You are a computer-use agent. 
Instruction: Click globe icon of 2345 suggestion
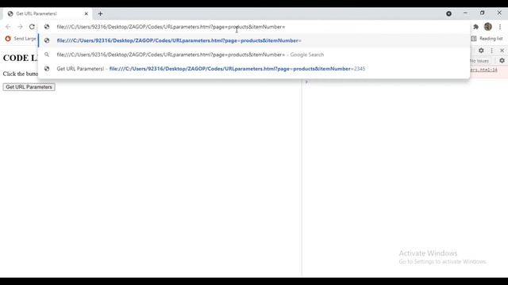point(47,69)
